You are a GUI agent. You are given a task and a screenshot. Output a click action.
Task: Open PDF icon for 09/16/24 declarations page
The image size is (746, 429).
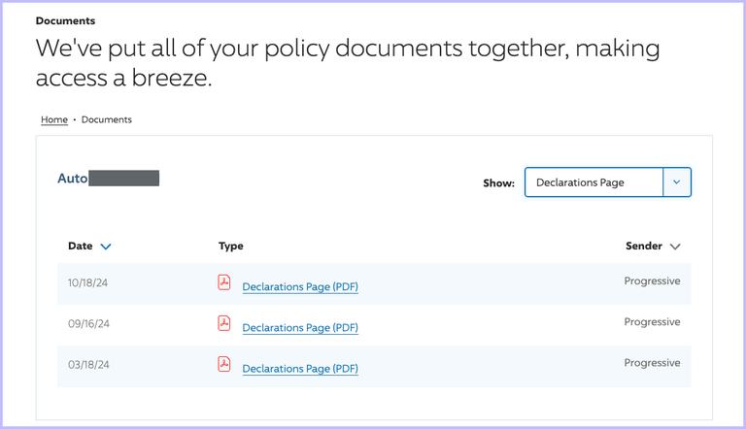[224, 323]
